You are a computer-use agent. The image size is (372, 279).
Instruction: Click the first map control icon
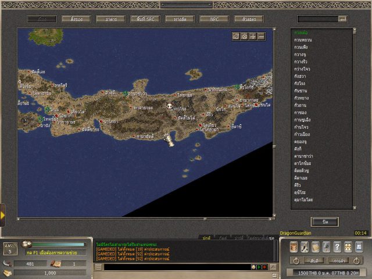point(236,36)
